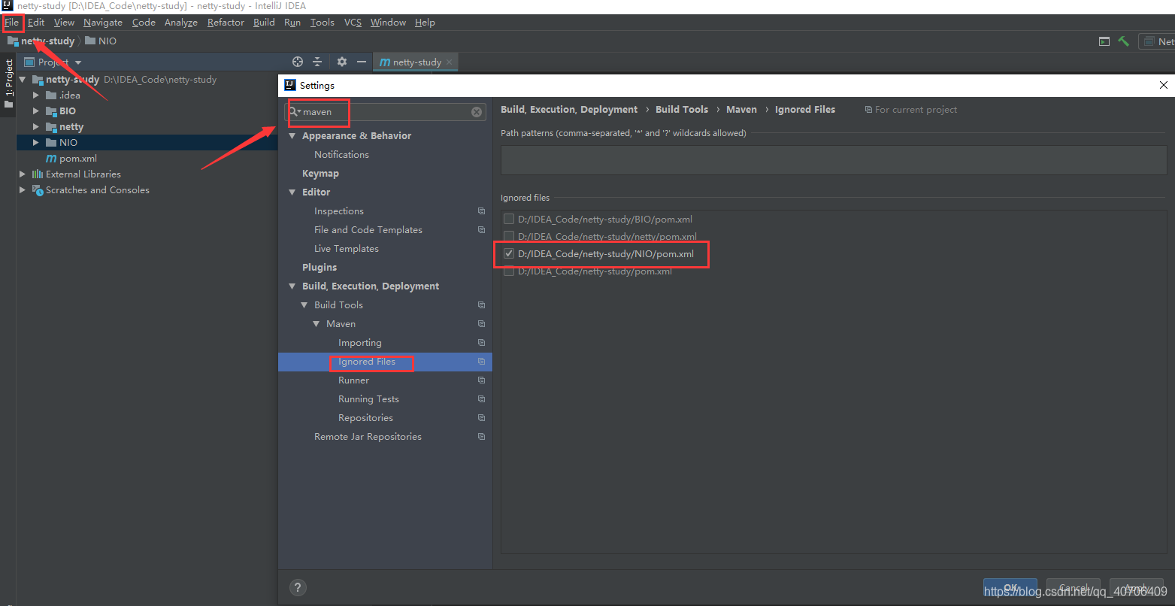Click the project-level icon beside Remote Jar Repositories
Image resolution: width=1175 pixels, height=606 pixels.
point(481,437)
